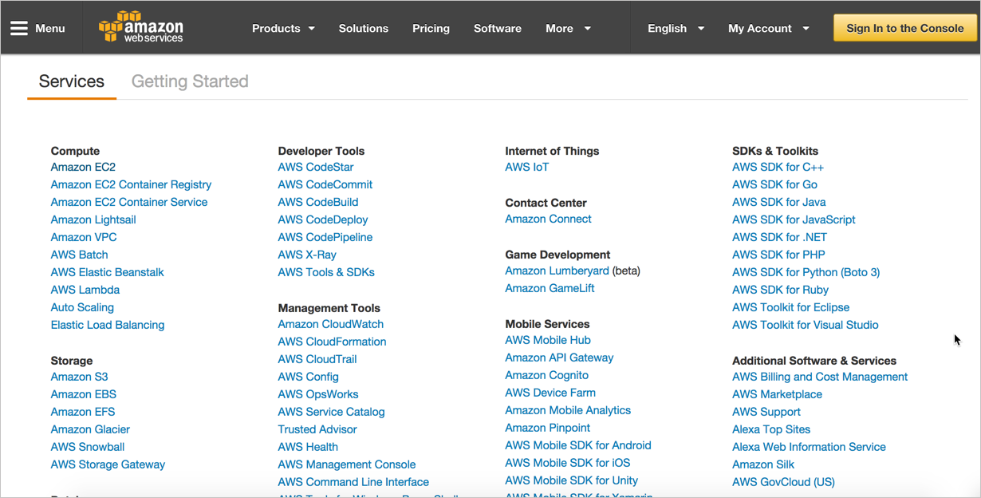Go to Trusted Advisor

tap(317, 429)
